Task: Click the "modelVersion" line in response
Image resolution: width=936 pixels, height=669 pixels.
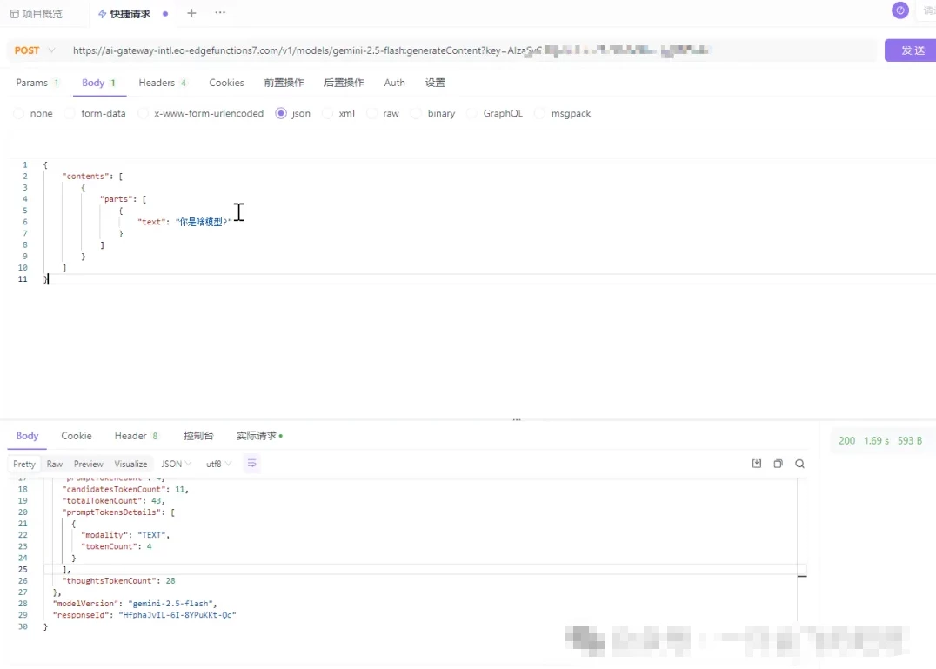Action: (x=135, y=604)
